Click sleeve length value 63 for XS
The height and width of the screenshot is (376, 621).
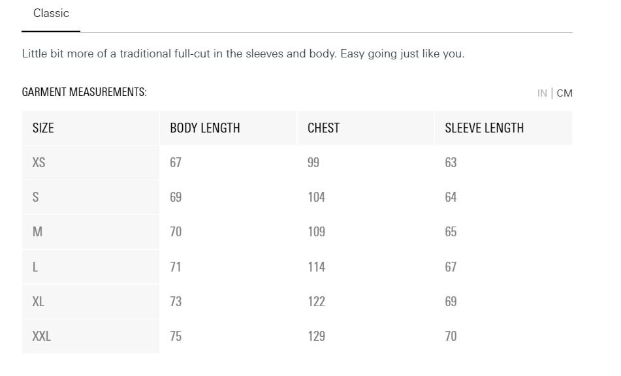coord(451,163)
